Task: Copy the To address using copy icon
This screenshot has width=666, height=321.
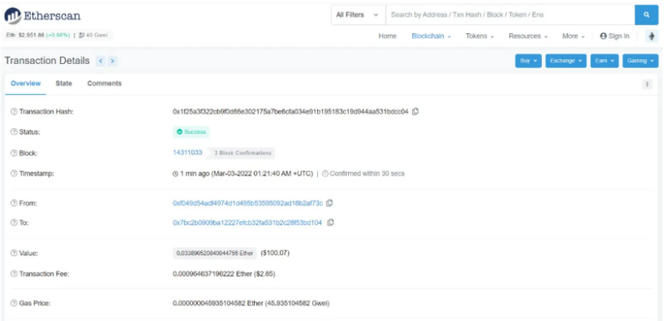Action: click(x=331, y=222)
